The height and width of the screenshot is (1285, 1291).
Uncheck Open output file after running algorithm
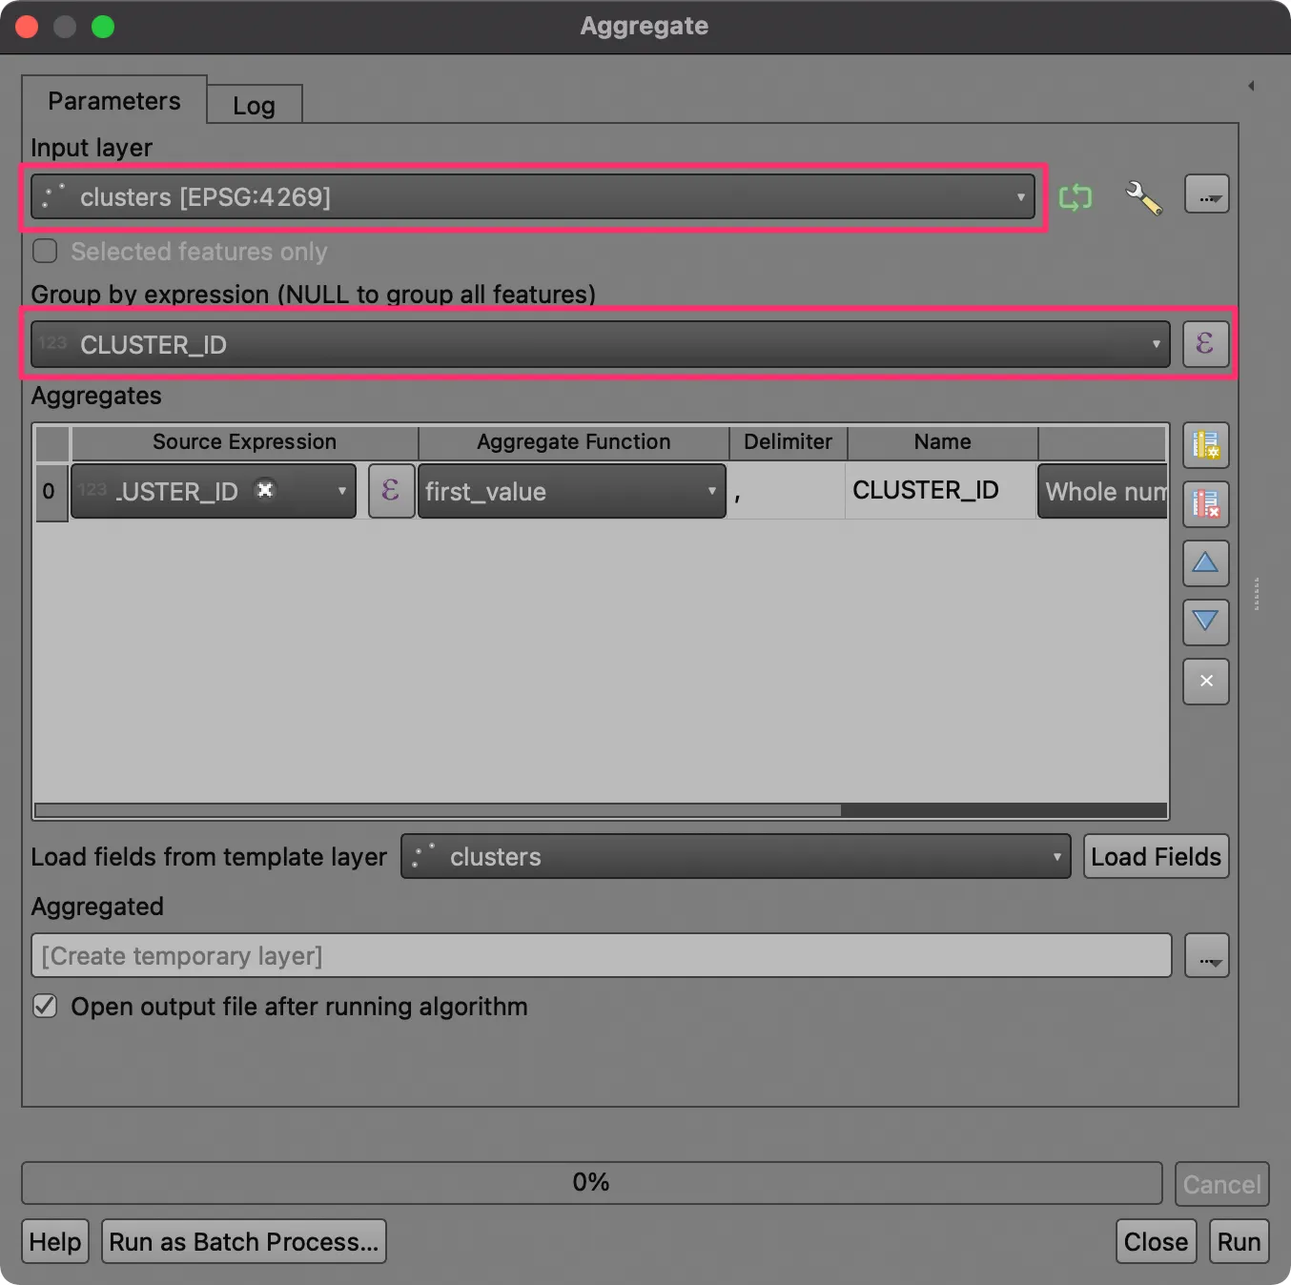click(45, 1007)
